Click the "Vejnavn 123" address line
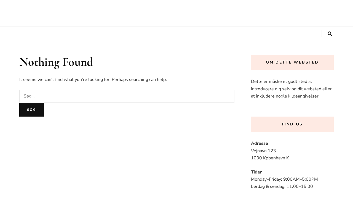 [x=263, y=151]
